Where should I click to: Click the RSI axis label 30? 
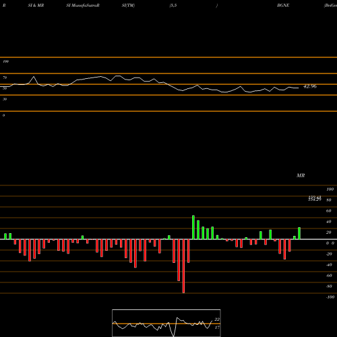[x=5, y=99]
